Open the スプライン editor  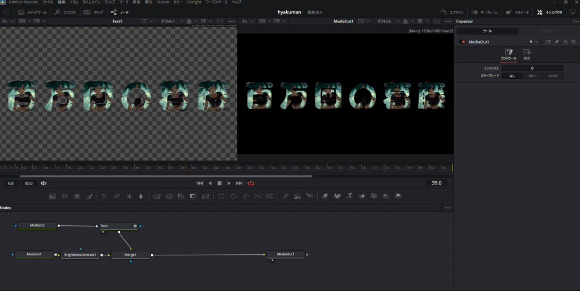451,12
